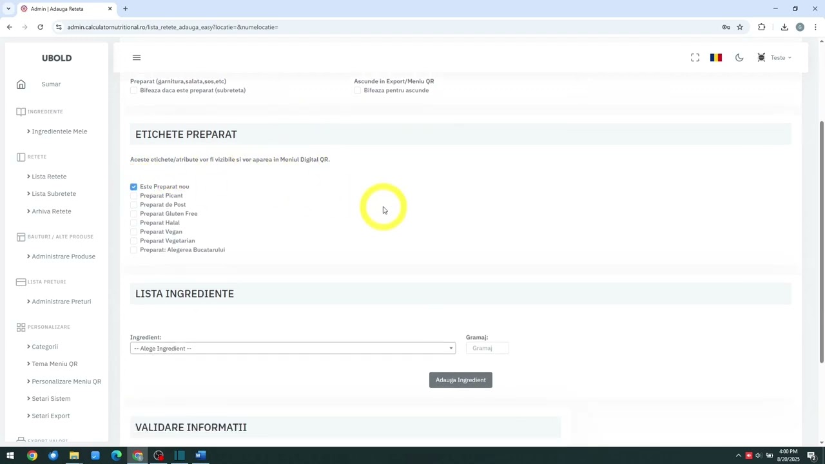The height and width of the screenshot is (464, 825).
Task: Open the Chrome tab search dropdown arrow
Action: (x=8, y=9)
